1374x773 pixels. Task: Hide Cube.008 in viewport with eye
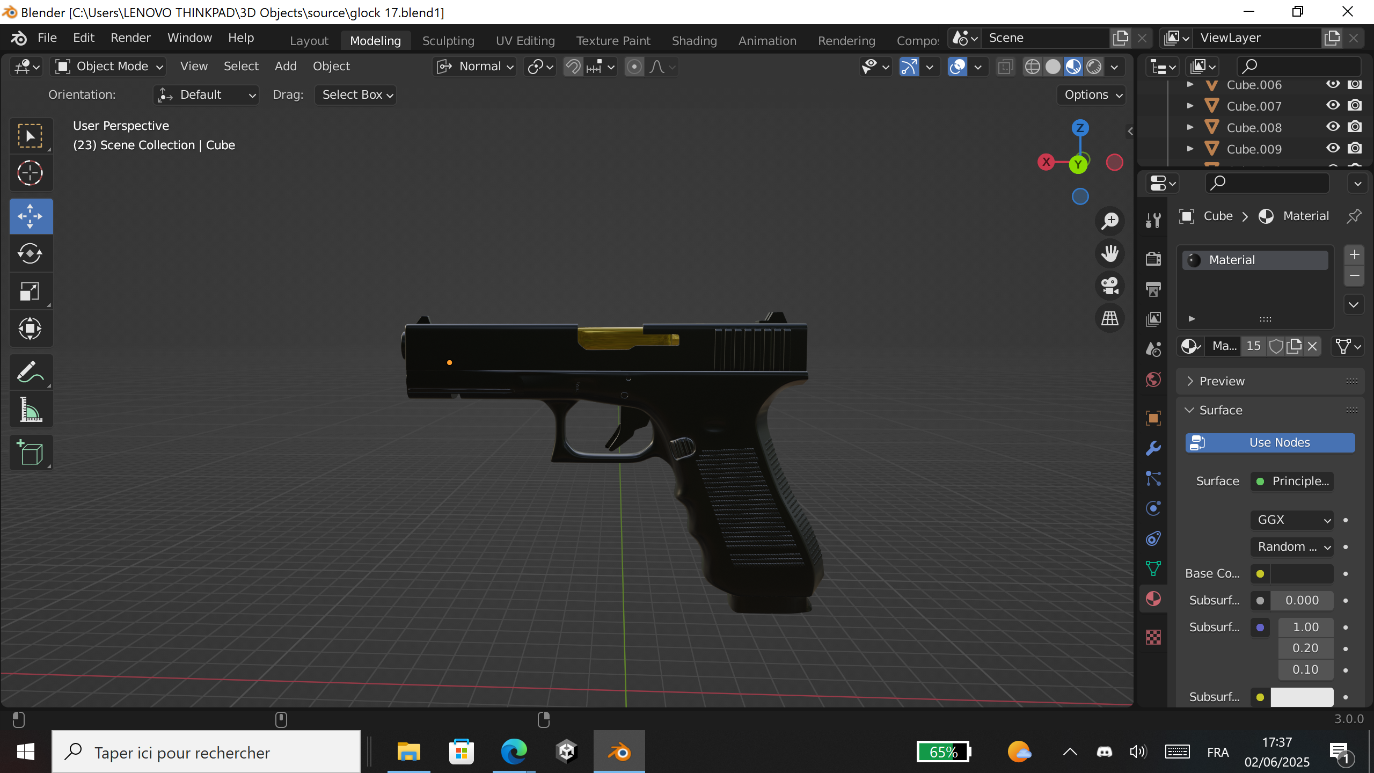[x=1333, y=127]
